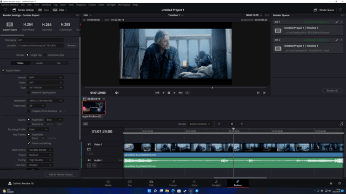Toggle the Render Queue panel button
Screen dimensions: 346x194
324,10
